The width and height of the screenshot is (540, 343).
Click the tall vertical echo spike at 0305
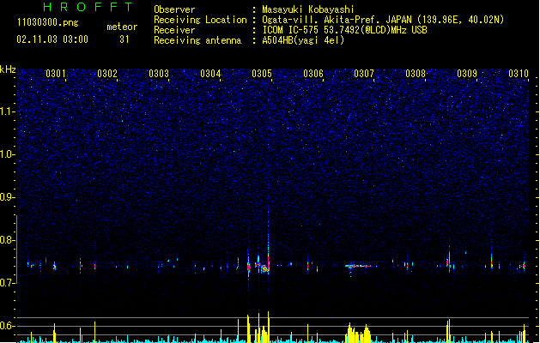pos(268,241)
